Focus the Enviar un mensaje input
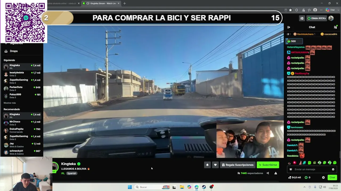Viewport: 341px width, 191px height. (x=312, y=170)
